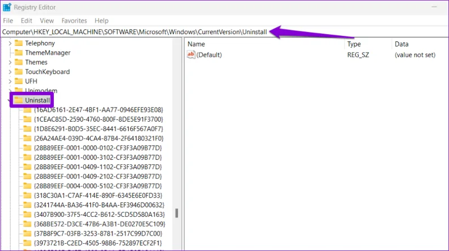Select key {3241744A-BA36-41F0-B4AA-EF3946D00632}
The image size is (449, 251).
pos(99,205)
